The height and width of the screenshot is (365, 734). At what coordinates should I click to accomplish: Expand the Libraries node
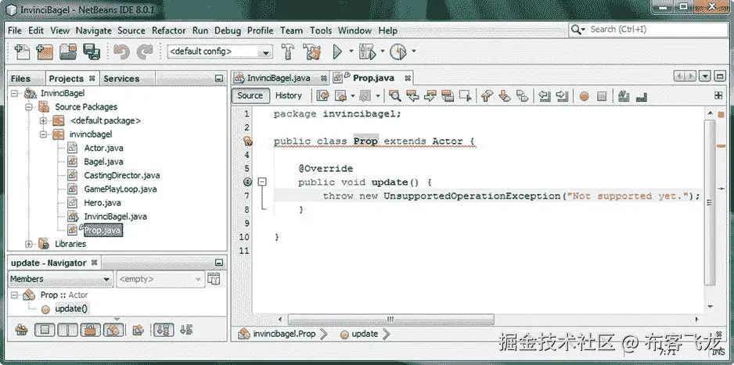point(30,244)
